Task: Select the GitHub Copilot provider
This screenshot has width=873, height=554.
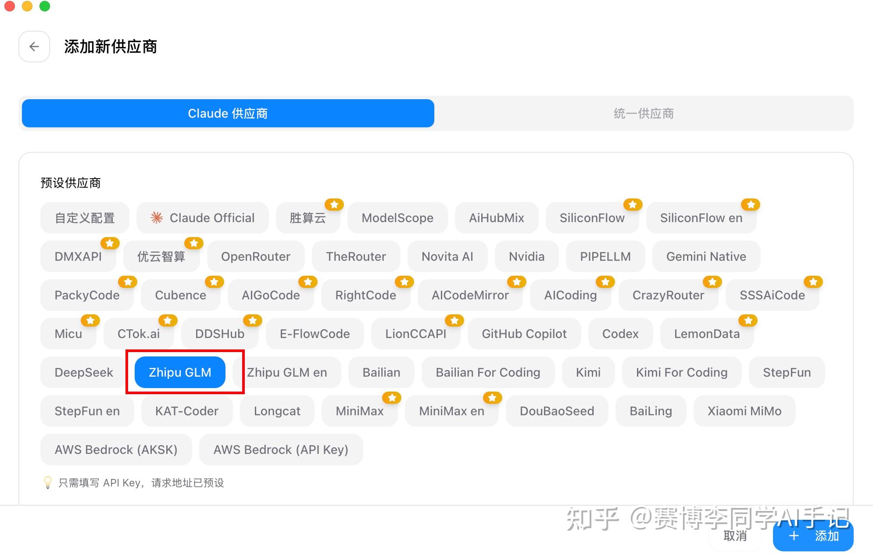Action: click(524, 334)
